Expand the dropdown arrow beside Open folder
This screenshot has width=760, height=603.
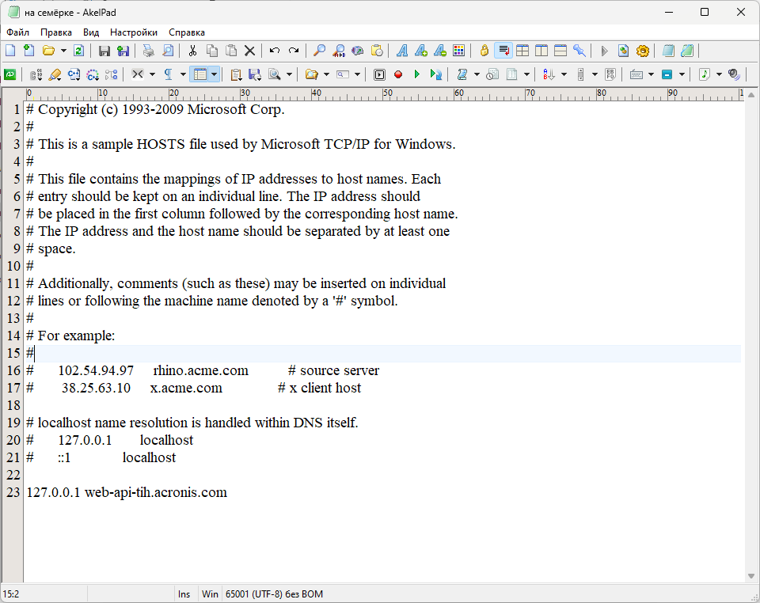(63, 51)
